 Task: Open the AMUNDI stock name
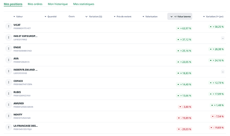[19, 103]
